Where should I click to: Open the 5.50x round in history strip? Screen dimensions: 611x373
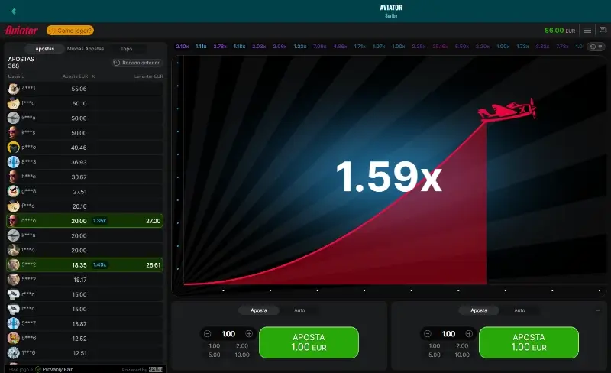click(462, 47)
